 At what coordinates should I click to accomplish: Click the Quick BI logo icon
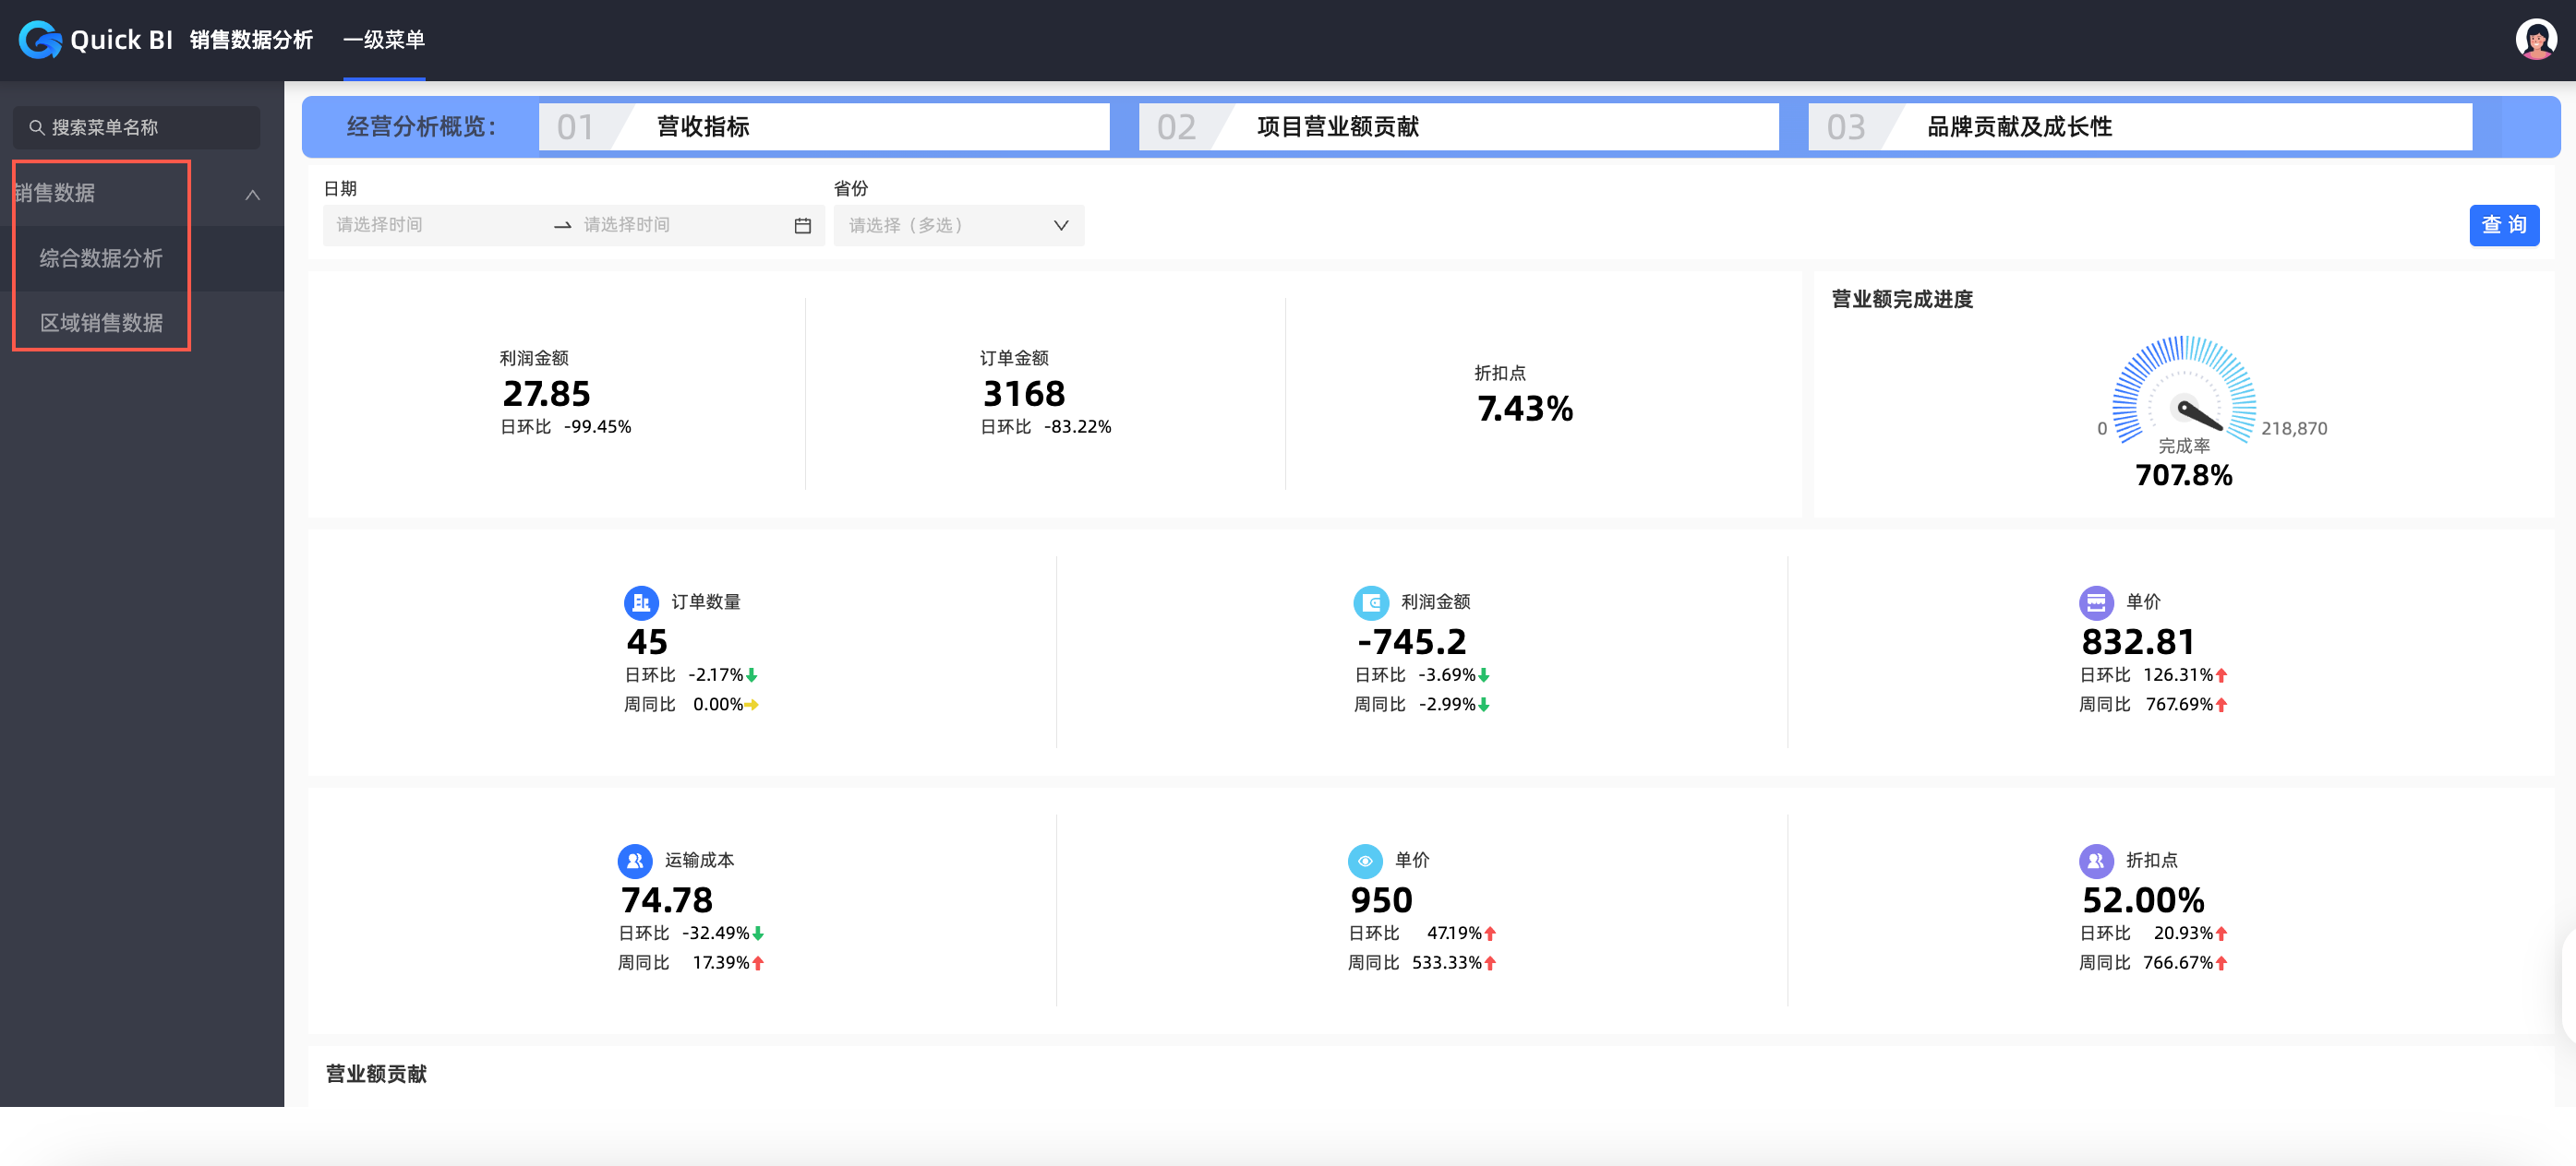point(40,40)
